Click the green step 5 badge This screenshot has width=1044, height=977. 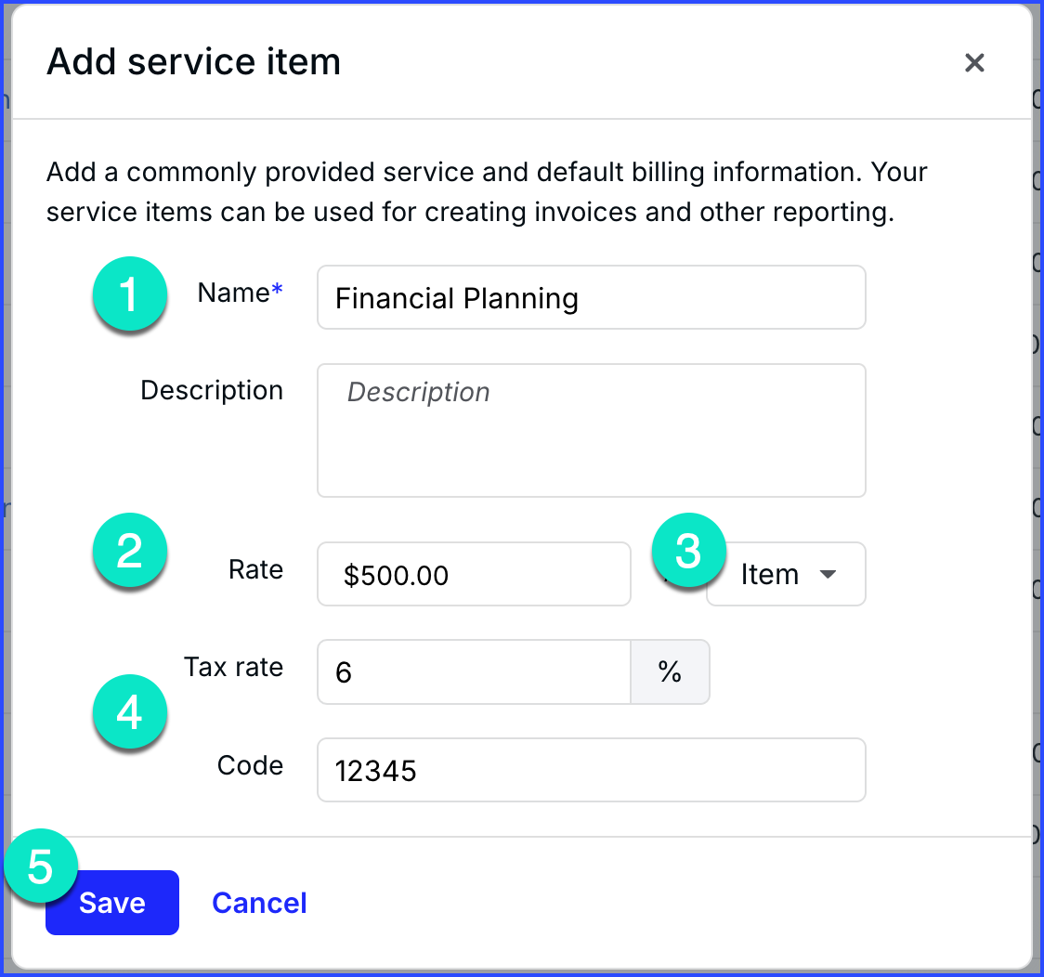tap(40, 866)
